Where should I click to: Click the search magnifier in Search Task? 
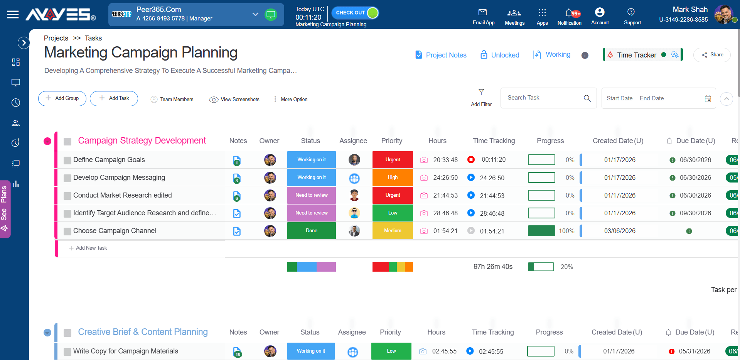587,98
